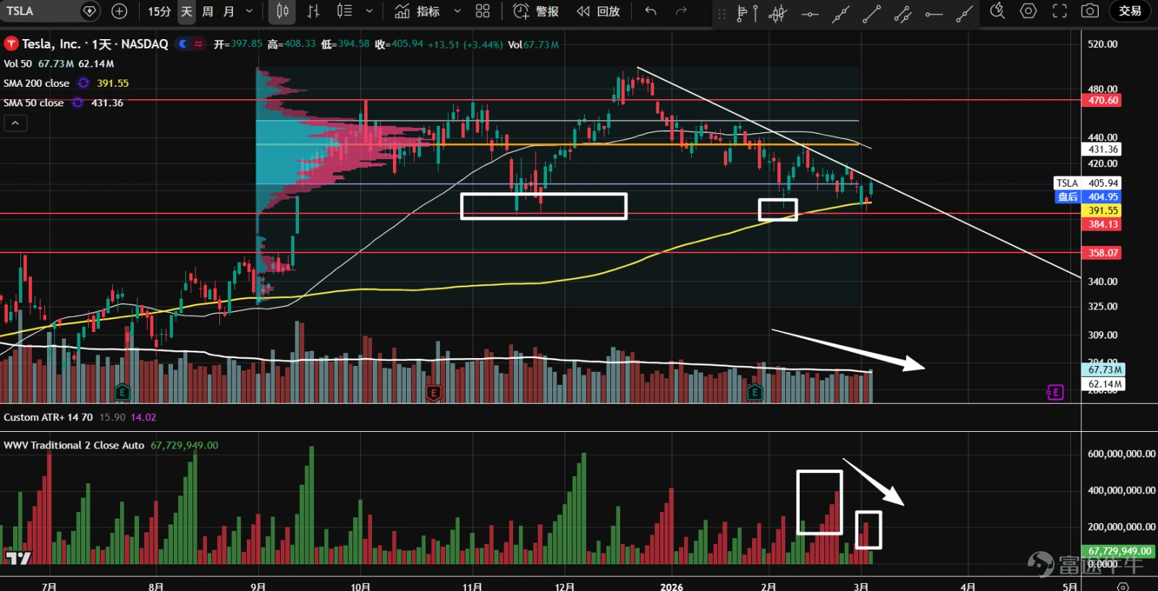
Task: Start bar replay with 回放 button
Action: (x=599, y=12)
